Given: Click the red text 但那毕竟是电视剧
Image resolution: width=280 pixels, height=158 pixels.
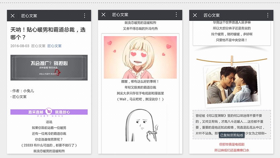Looking at the screenshot, I should [x=231, y=145].
